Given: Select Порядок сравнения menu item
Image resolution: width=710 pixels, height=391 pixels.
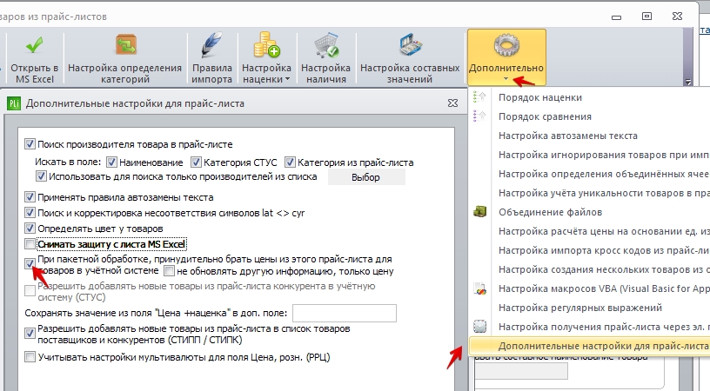Looking at the screenshot, I should coord(545,116).
